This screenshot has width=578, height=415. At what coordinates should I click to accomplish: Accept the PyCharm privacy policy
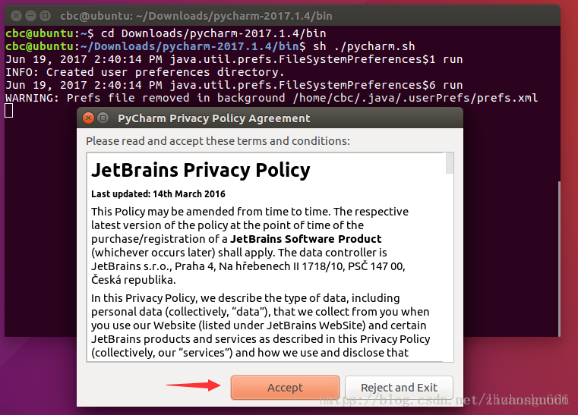pyautogui.click(x=285, y=388)
